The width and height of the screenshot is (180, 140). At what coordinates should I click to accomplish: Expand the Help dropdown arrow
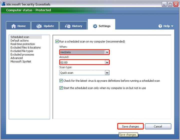(x=172, y=26)
